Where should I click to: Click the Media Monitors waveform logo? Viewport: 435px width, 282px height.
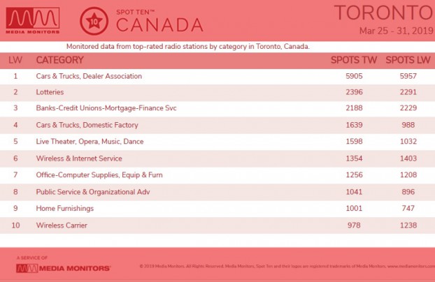pyautogui.click(x=33, y=20)
